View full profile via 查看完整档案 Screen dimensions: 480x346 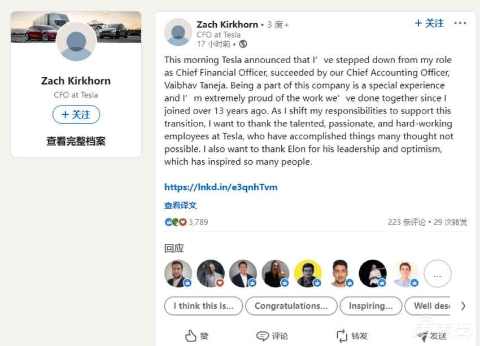point(76,141)
